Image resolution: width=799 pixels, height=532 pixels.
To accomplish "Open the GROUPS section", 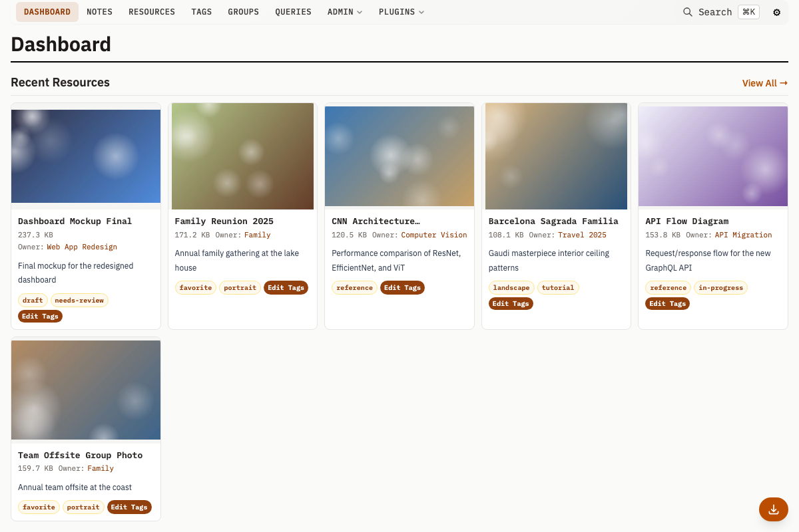I will pos(243,11).
